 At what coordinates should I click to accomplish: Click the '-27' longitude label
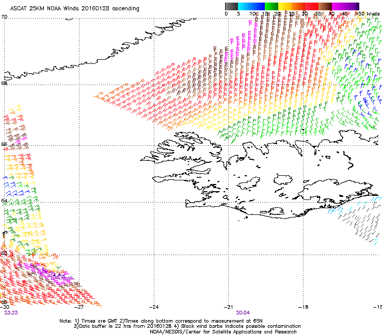coord(79,307)
